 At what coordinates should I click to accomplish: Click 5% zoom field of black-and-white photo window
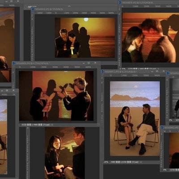coord(170,120)
